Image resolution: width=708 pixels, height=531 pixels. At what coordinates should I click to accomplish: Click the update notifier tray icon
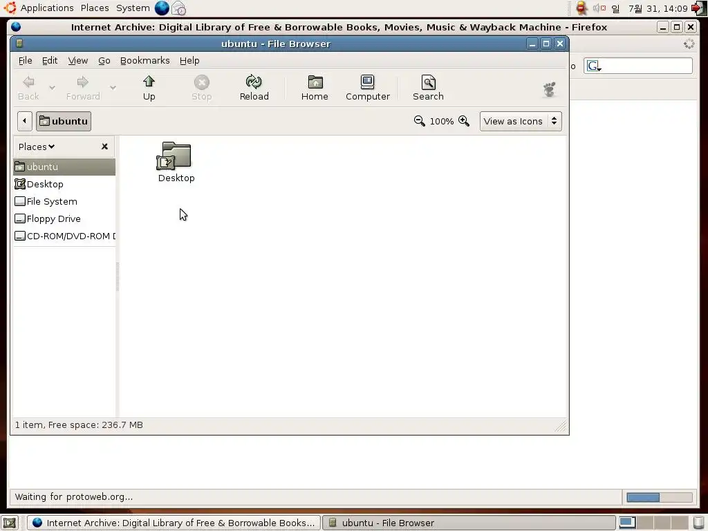click(x=581, y=8)
